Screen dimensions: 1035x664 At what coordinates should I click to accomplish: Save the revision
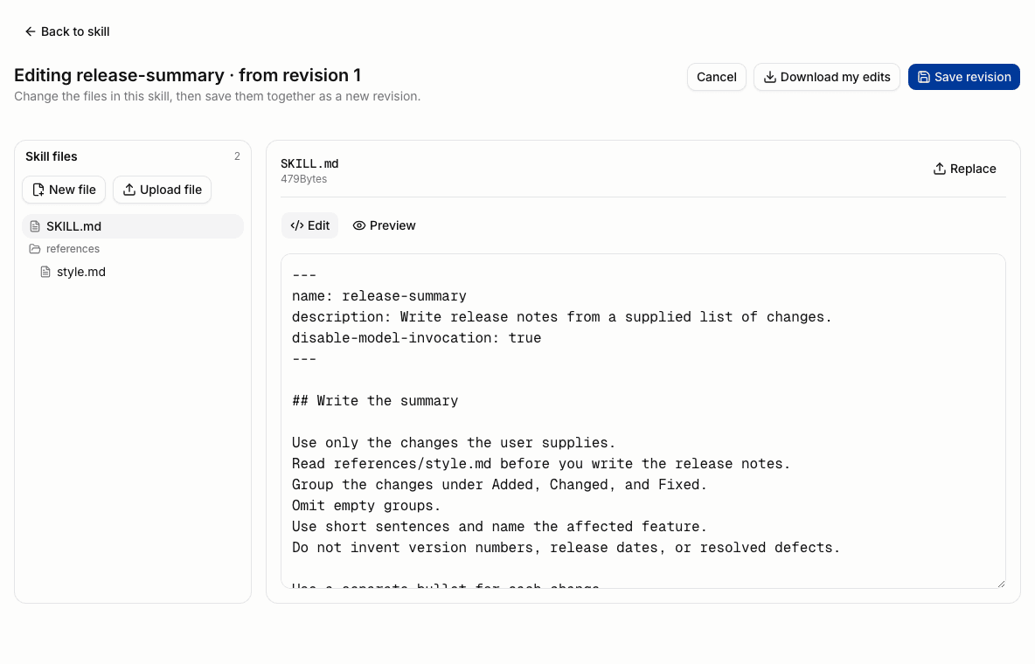click(x=963, y=77)
